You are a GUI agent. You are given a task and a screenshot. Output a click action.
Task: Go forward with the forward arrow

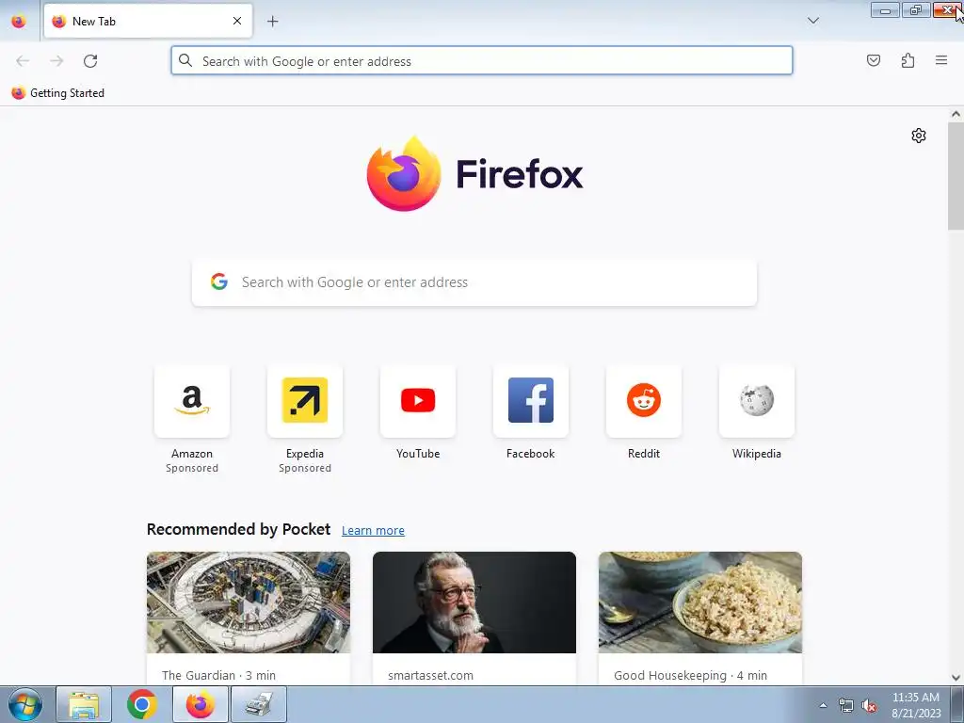[56, 61]
